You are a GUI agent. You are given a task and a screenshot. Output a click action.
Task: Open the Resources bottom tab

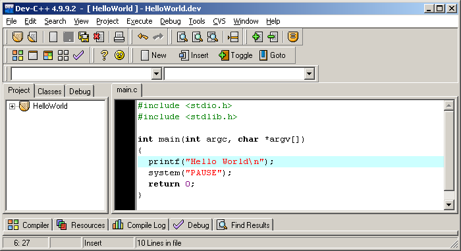[x=80, y=225]
